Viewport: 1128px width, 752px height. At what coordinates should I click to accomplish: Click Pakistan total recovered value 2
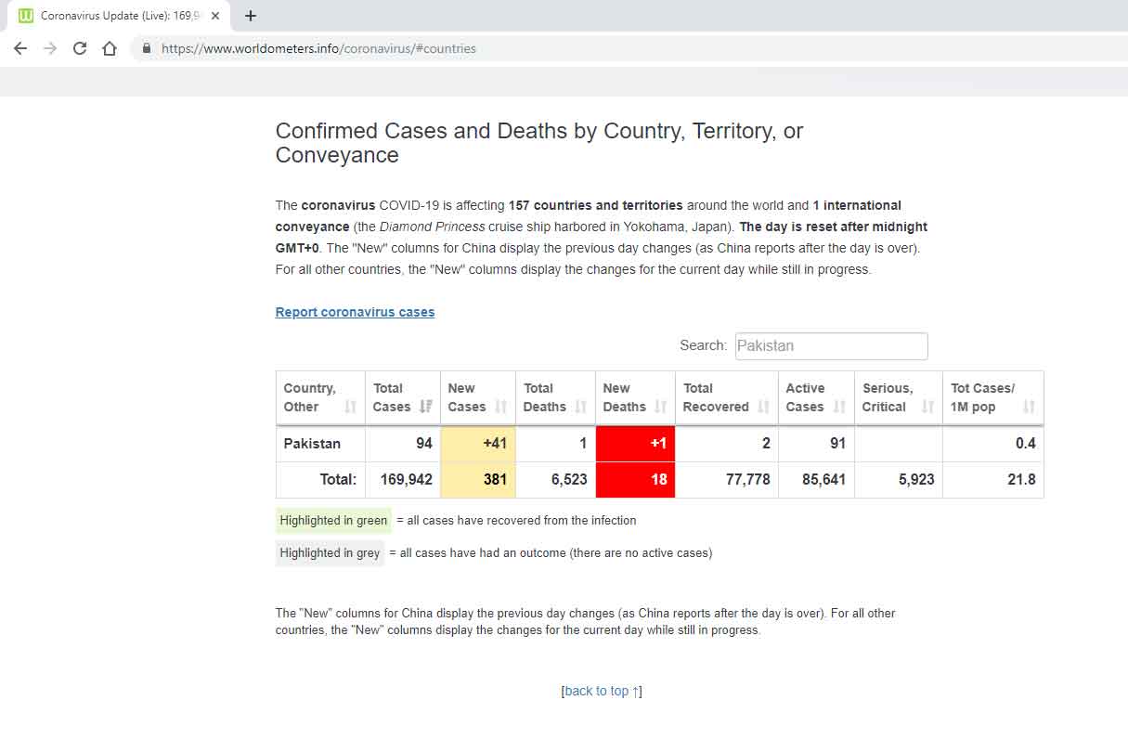(x=766, y=444)
